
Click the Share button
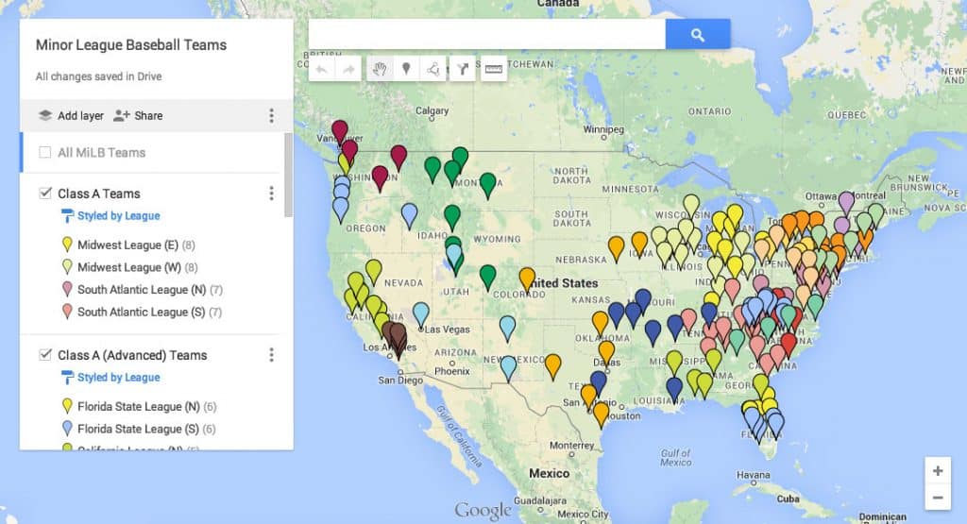tap(138, 115)
